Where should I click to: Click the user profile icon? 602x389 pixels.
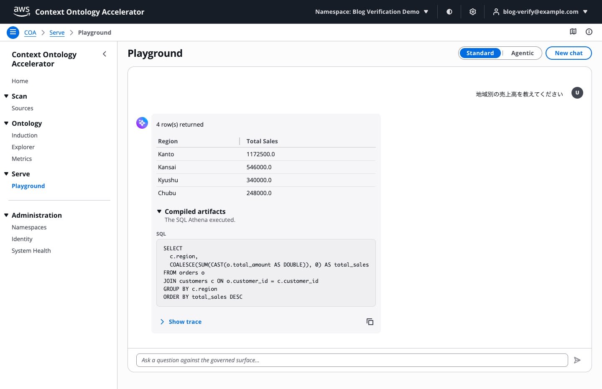(x=496, y=12)
